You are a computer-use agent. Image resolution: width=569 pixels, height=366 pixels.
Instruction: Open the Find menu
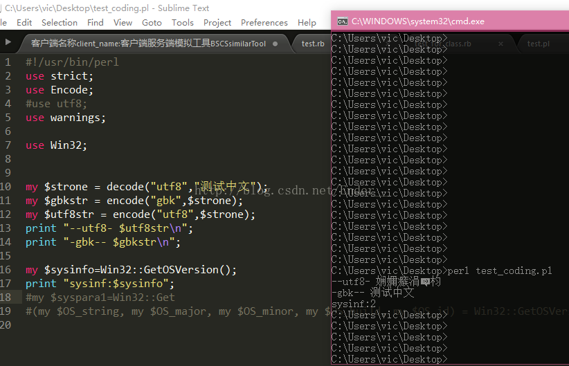click(96, 23)
